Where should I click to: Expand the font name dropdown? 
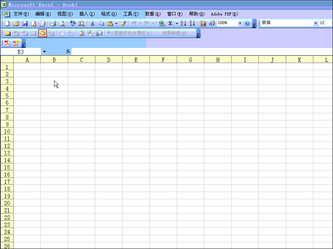pos(316,23)
